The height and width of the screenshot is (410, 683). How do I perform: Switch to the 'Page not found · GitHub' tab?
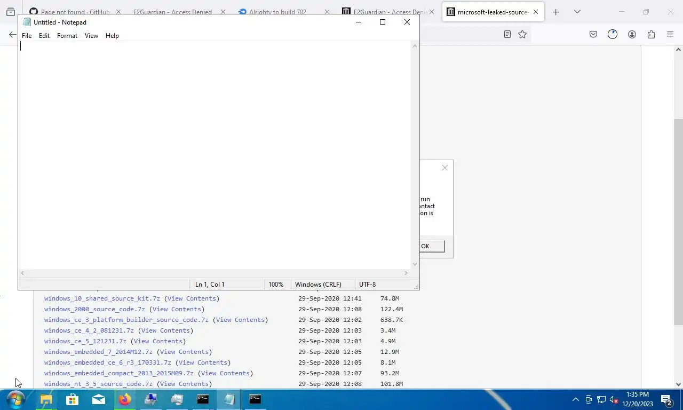coord(75,12)
